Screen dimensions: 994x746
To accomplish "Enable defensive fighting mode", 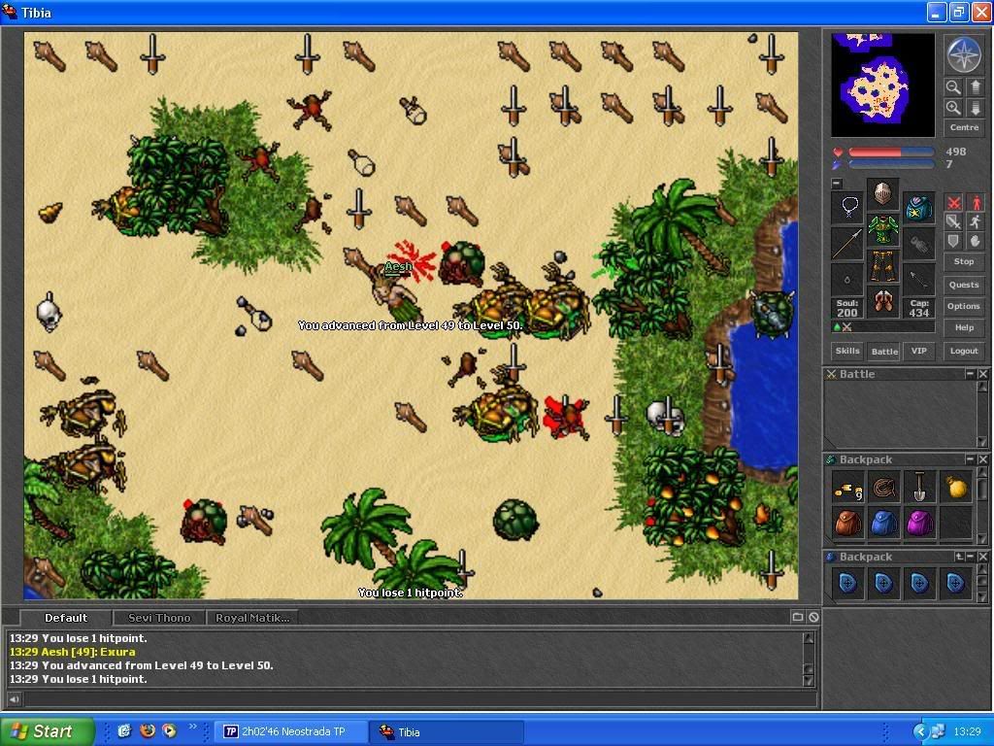I will click(953, 241).
